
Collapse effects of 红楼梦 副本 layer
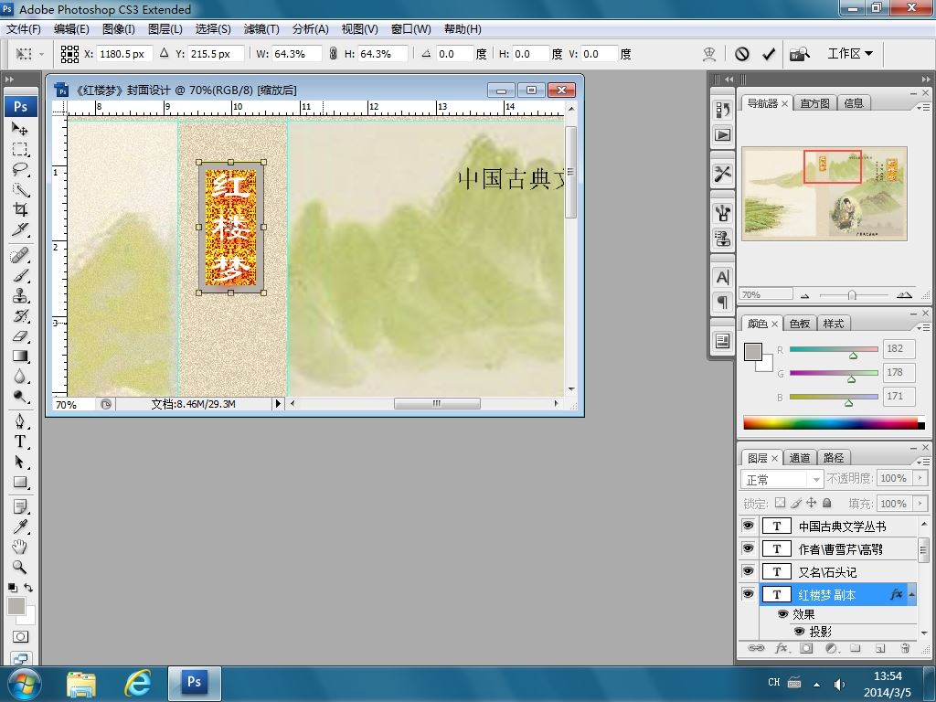pyautogui.click(x=911, y=594)
